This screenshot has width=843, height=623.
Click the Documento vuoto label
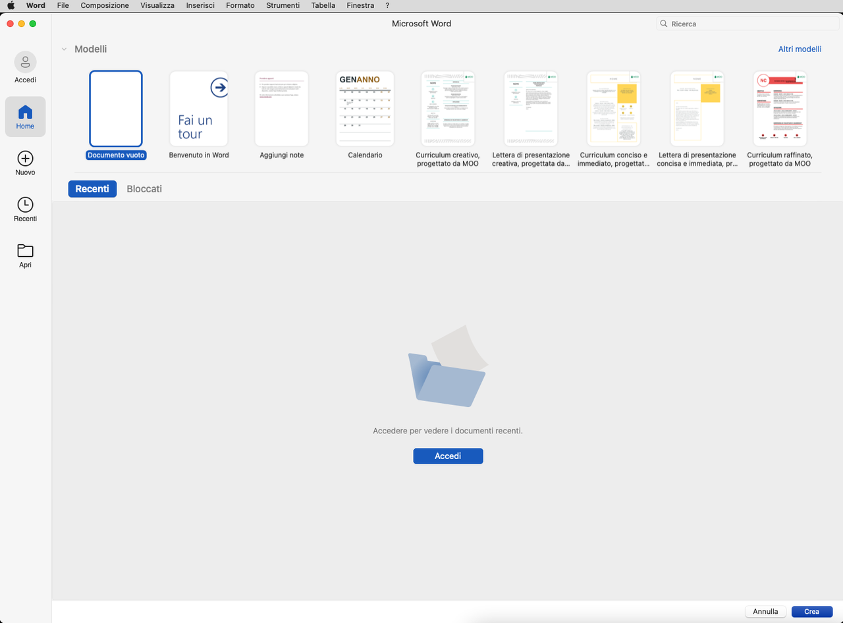click(x=116, y=155)
